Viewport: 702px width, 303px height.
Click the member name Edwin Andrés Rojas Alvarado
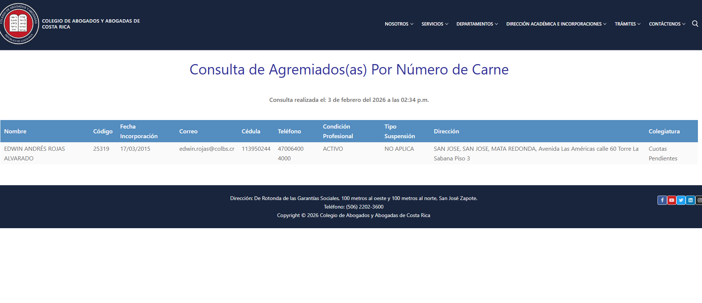pyautogui.click(x=34, y=153)
